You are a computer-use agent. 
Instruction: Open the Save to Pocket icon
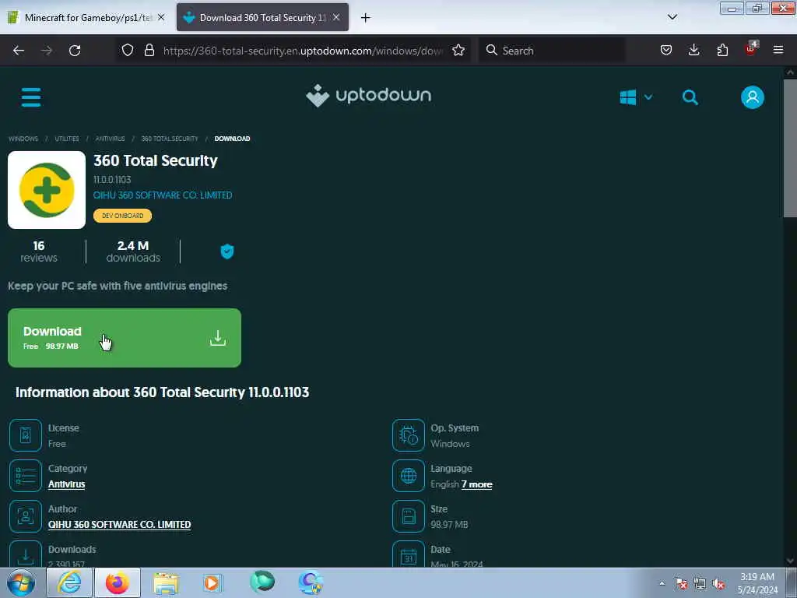coord(666,50)
